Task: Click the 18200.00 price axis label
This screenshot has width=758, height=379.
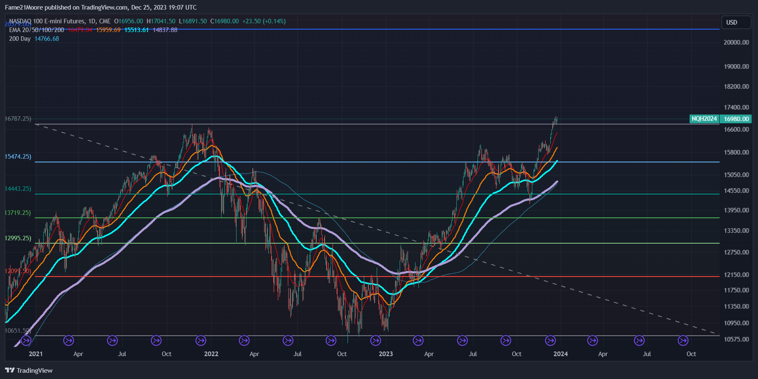Action: click(736, 87)
